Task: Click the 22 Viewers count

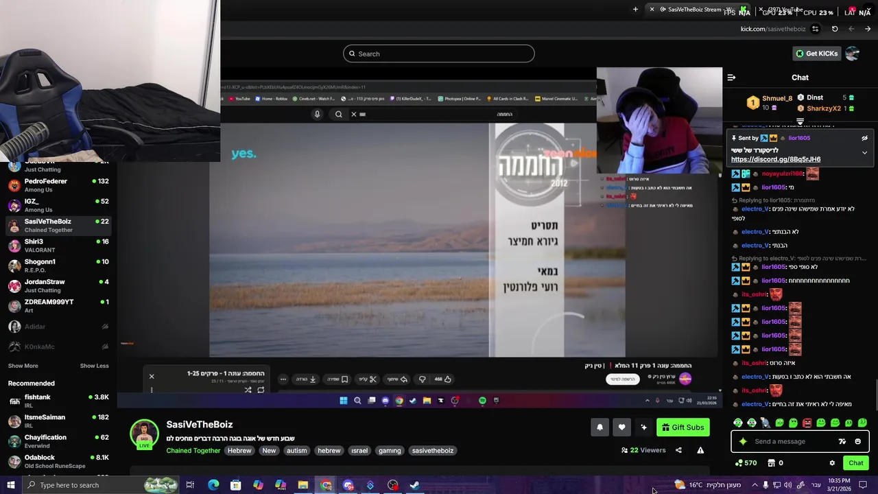Action: (643, 450)
